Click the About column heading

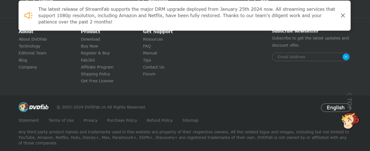pyautogui.click(x=26, y=32)
